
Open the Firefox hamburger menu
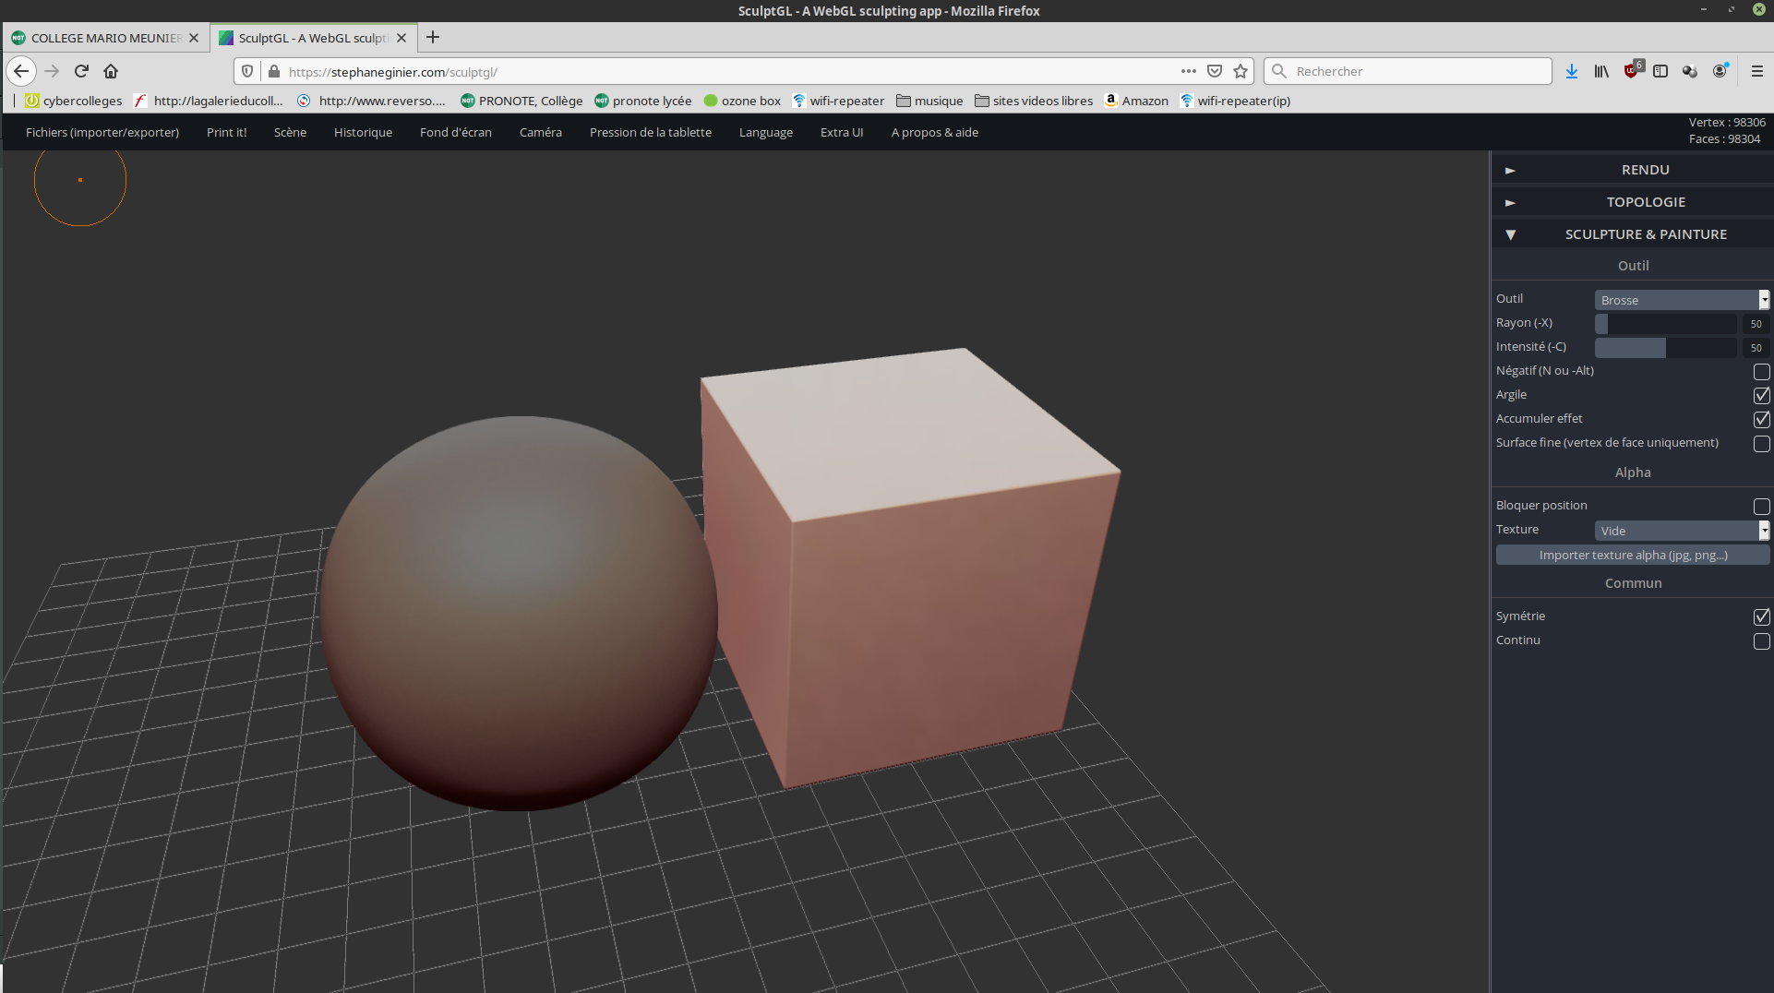pos(1757,71)
